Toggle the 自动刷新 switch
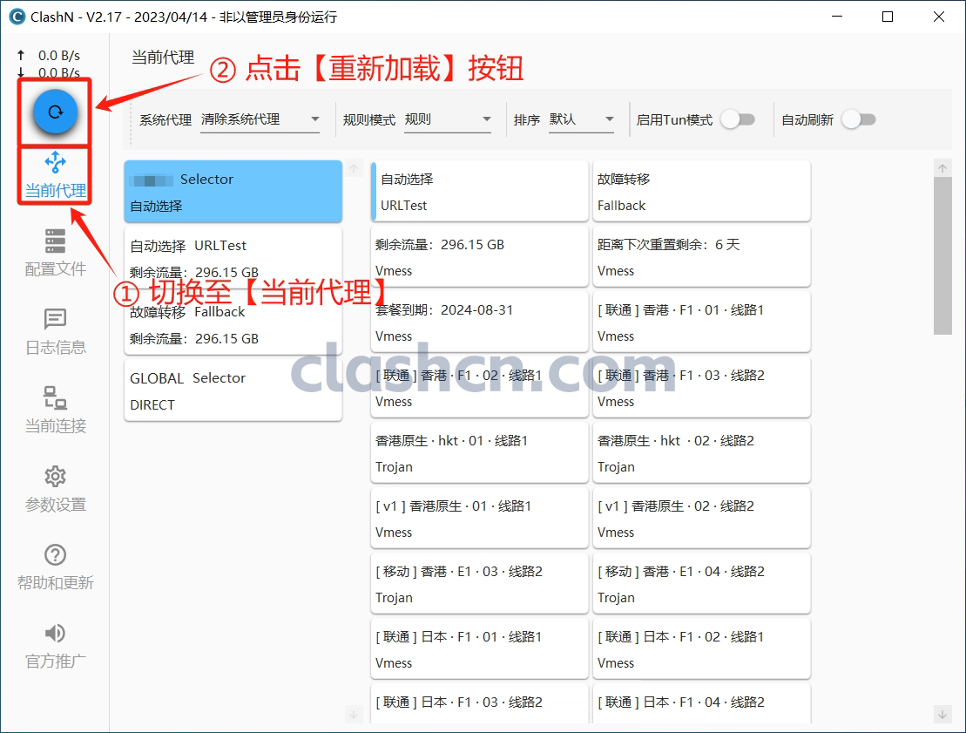Screen dimensions: 966x733 pyautogui.click(x=859, y=119)
